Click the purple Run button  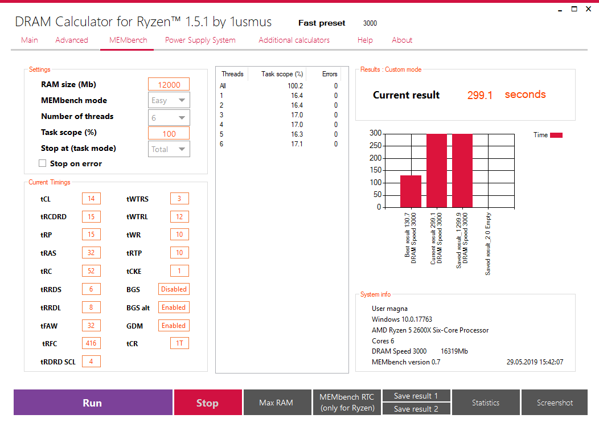coord(93,403)
